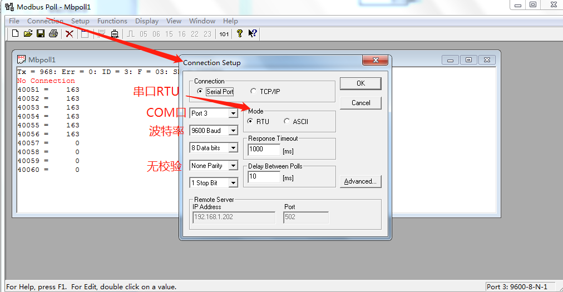Choose RTU mode

coord(258,121)
